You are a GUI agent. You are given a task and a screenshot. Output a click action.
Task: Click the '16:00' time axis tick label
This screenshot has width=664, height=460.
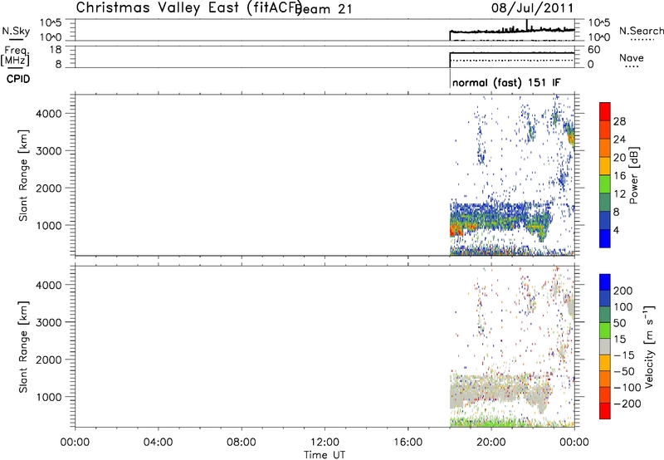click(x=408, y=443)
